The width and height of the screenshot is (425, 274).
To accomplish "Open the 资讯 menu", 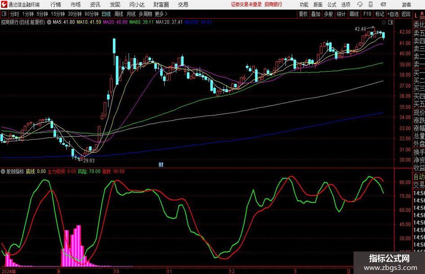I will point(95,4).
